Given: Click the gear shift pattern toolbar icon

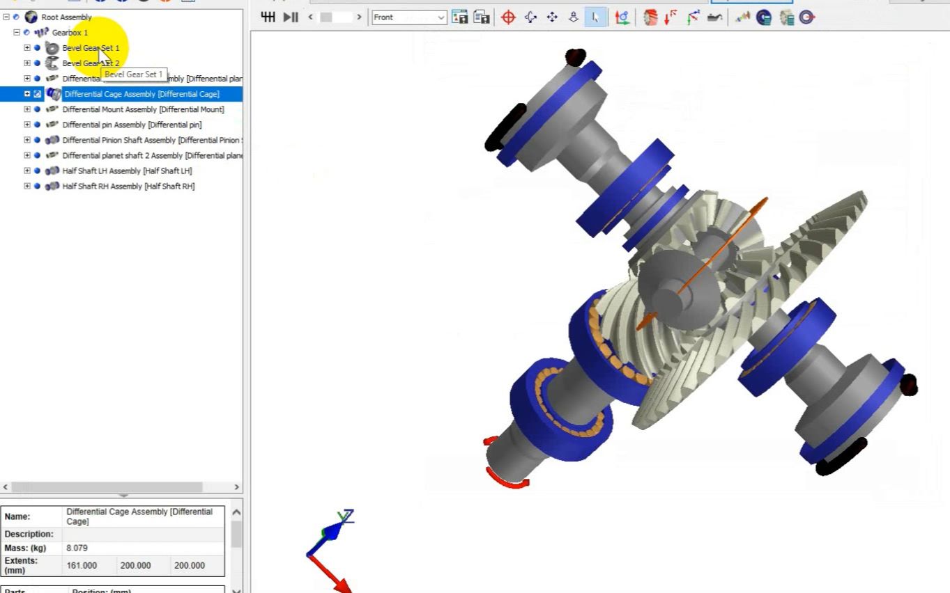Looking at the screenshot, I should click(268, 17).
